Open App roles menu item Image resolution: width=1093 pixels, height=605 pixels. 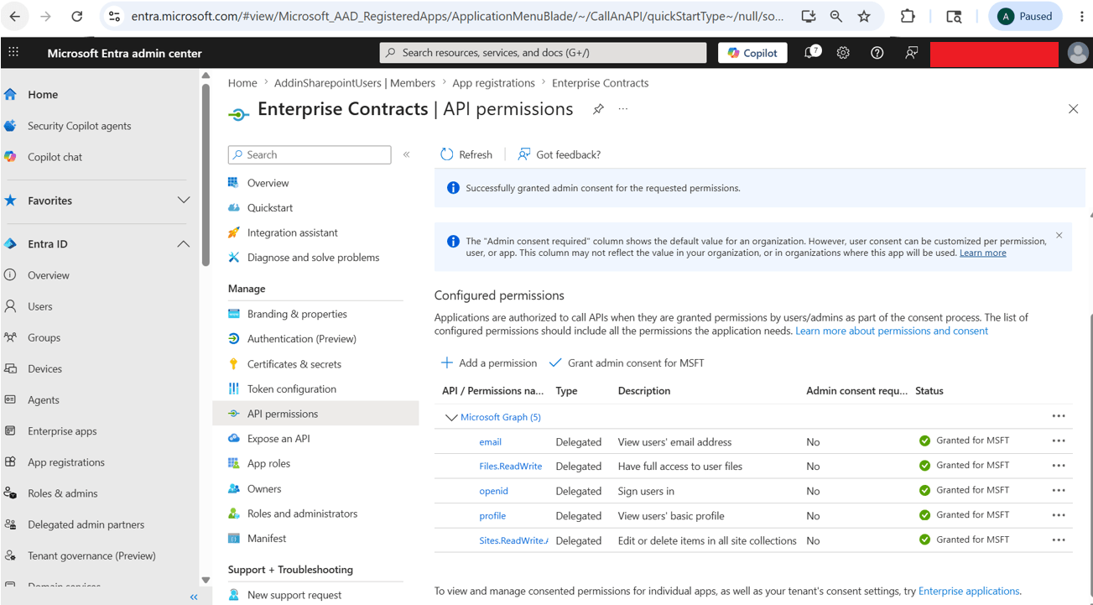[x=268, y=463]
